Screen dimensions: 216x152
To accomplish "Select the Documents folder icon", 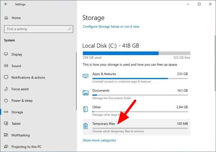I will click(85, 93).
